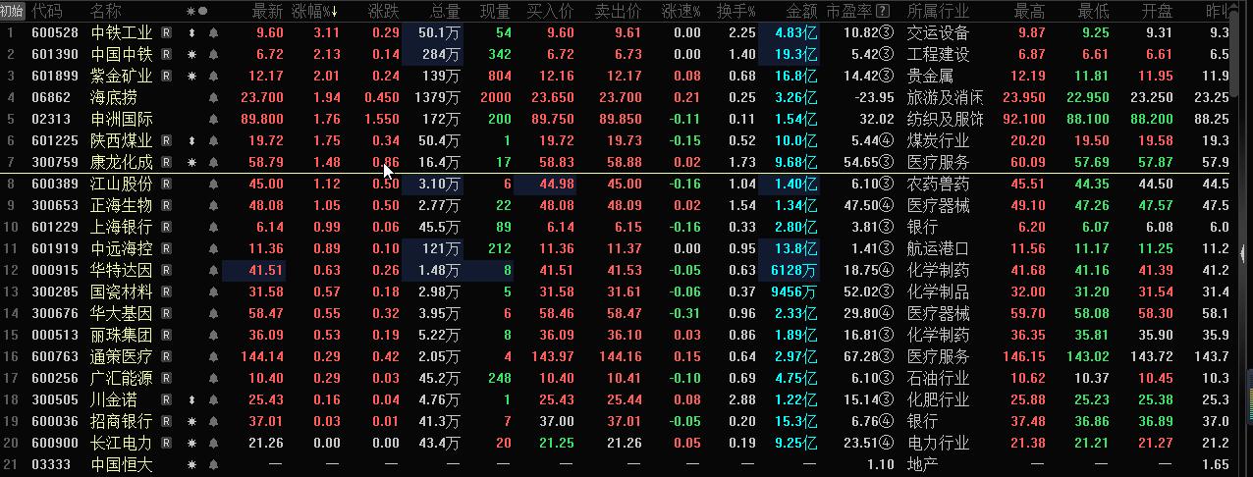Select the stock name 申洲国际
The image size is (1253, 477).
122,120
